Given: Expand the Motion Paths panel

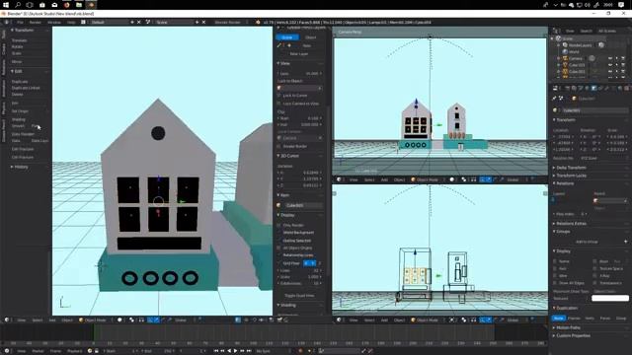Looking at the screenshot, I should [554, 327].
